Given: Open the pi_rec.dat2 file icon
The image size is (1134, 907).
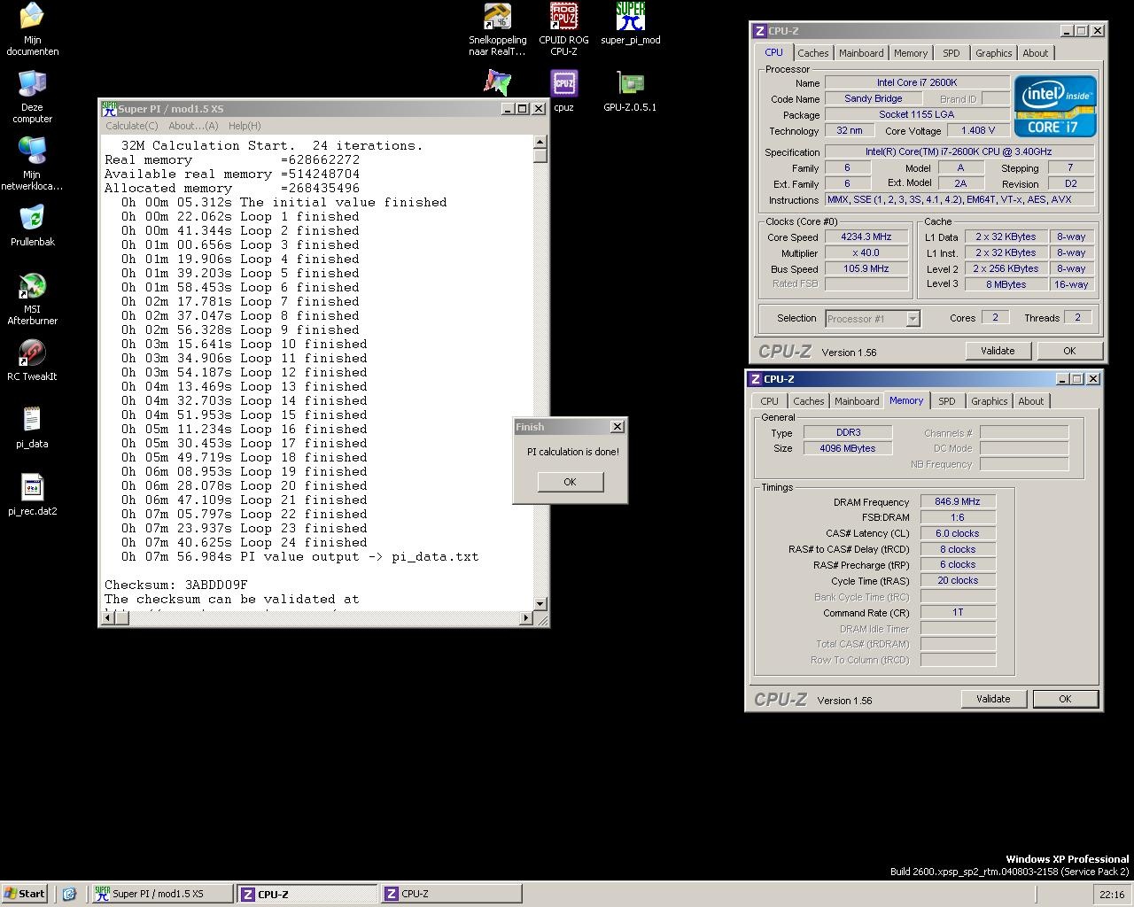Looking at the screenshot, I should point(32,489).
